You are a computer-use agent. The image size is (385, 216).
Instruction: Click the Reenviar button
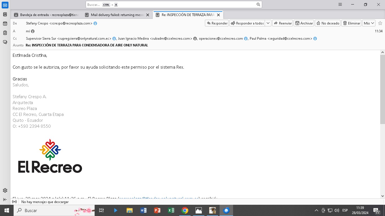[282, 23]
